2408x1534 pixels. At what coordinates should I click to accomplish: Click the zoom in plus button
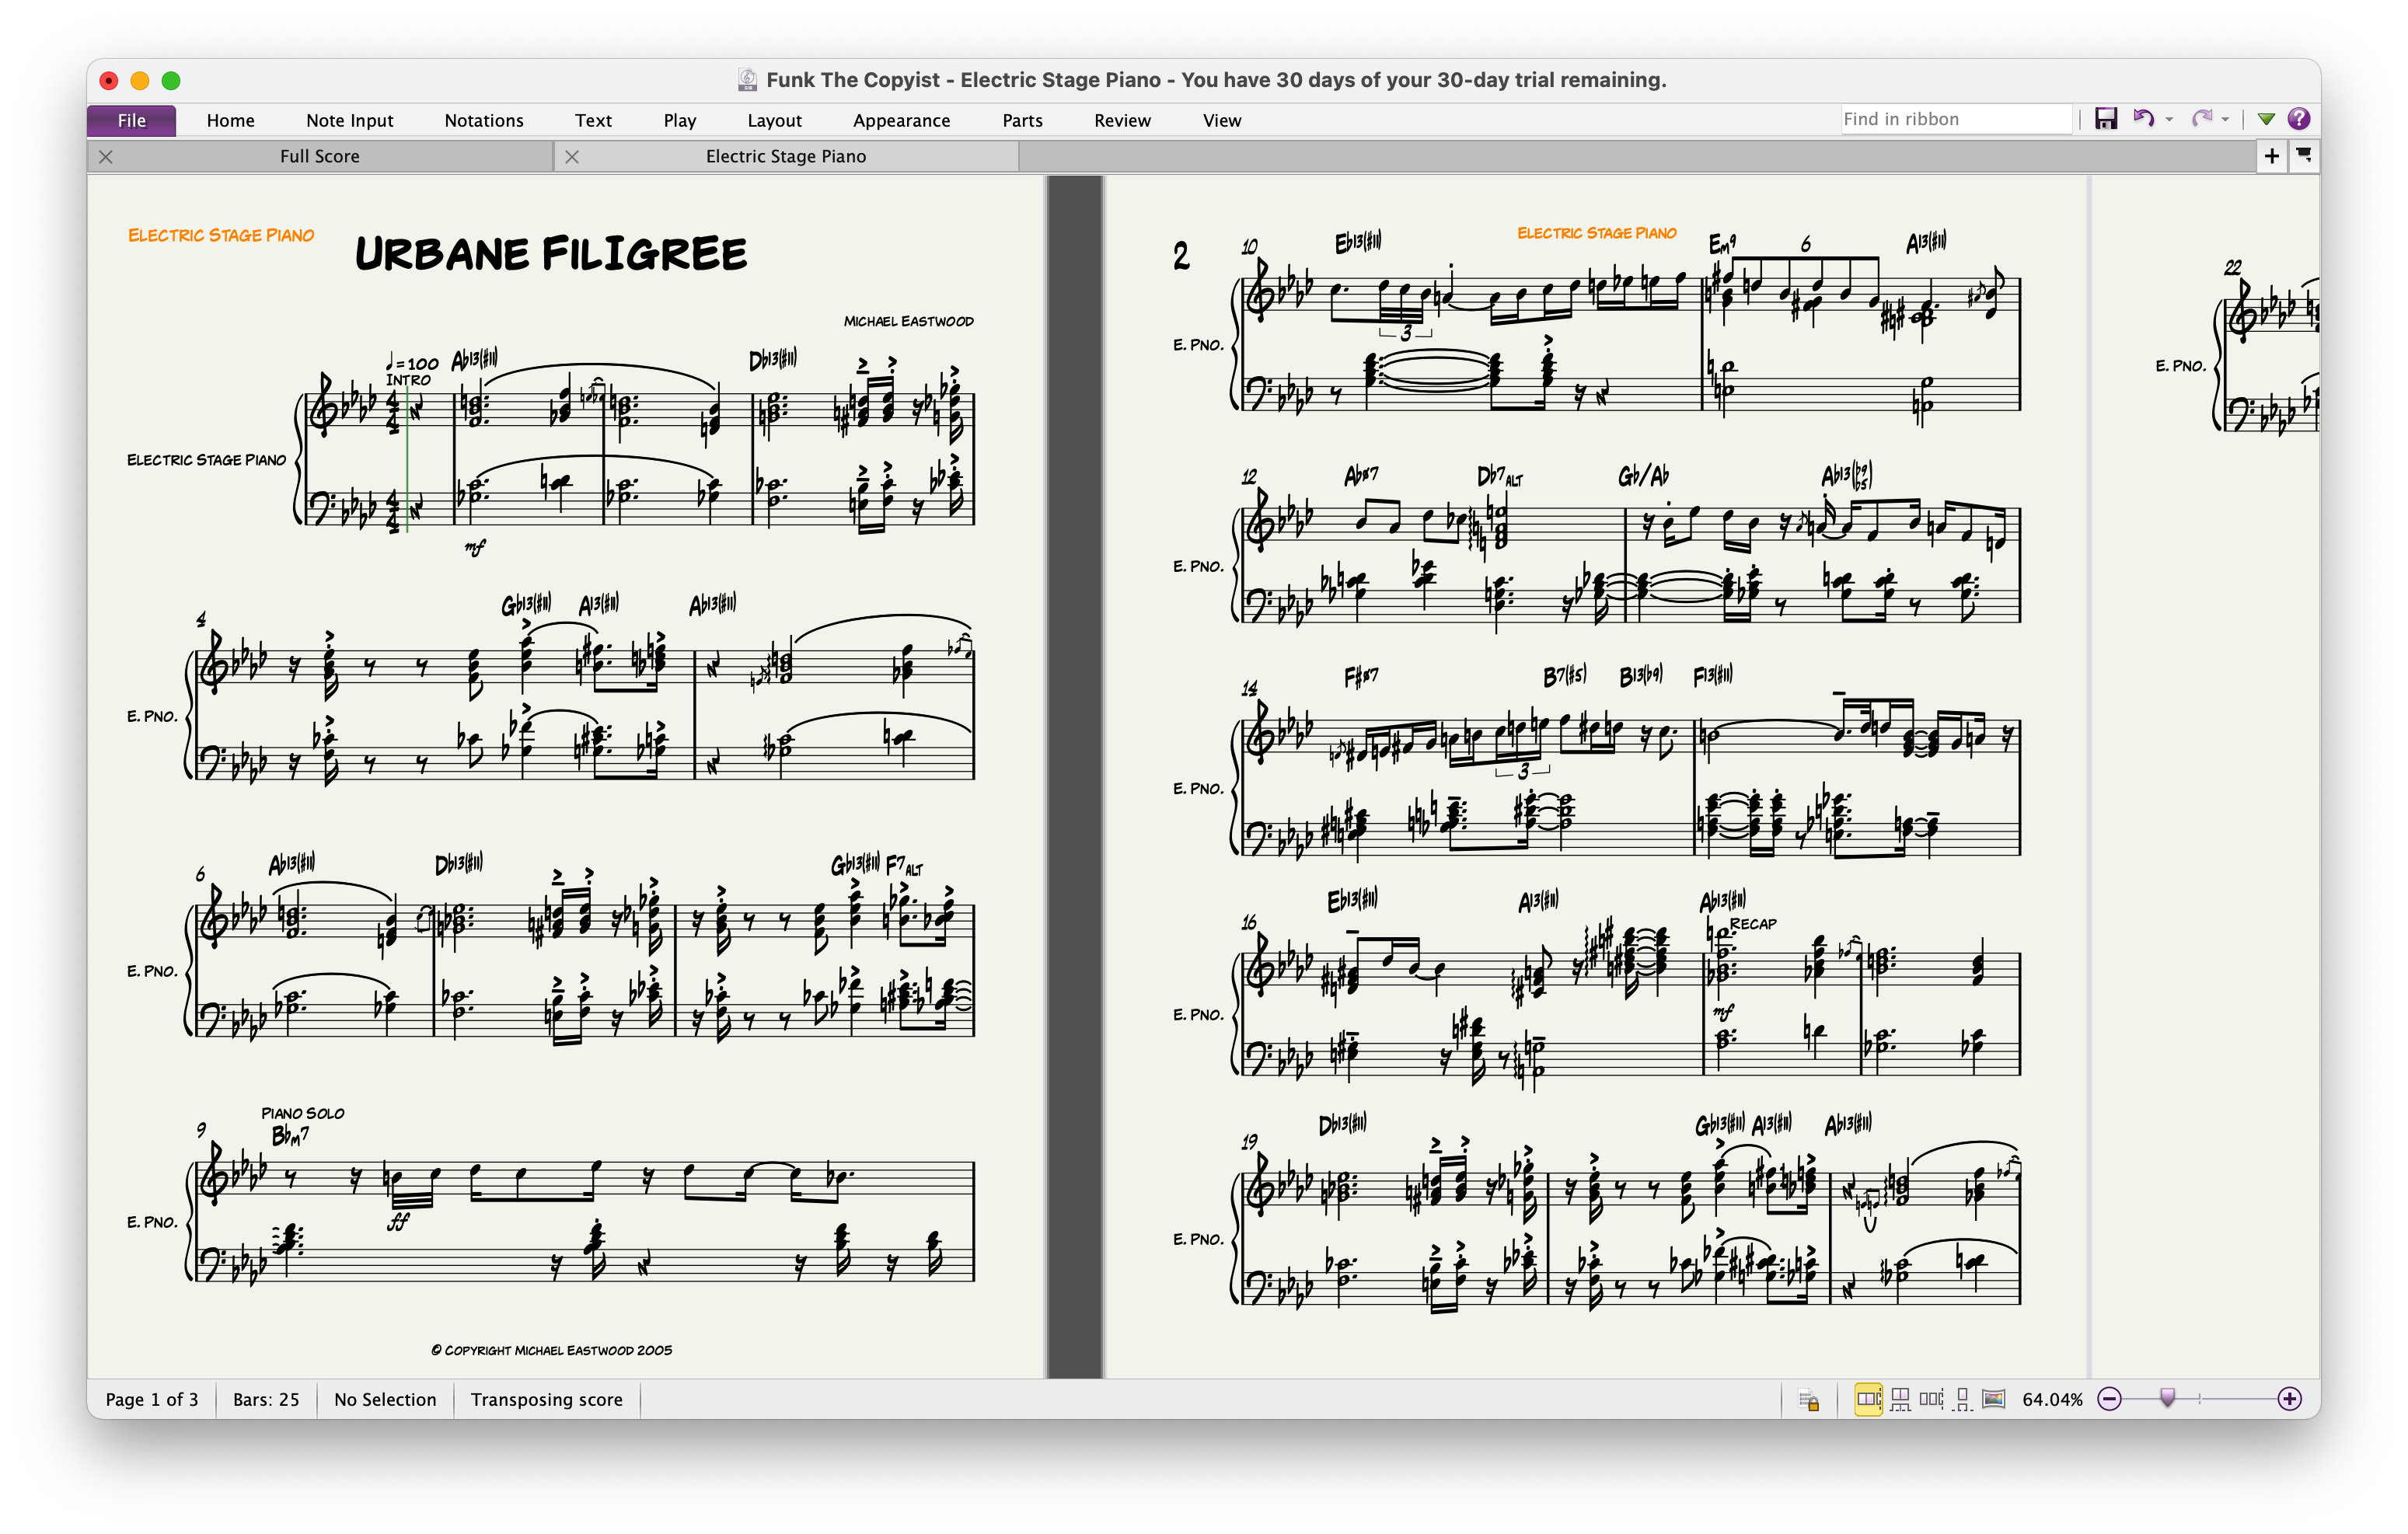pos(2290,1399)
